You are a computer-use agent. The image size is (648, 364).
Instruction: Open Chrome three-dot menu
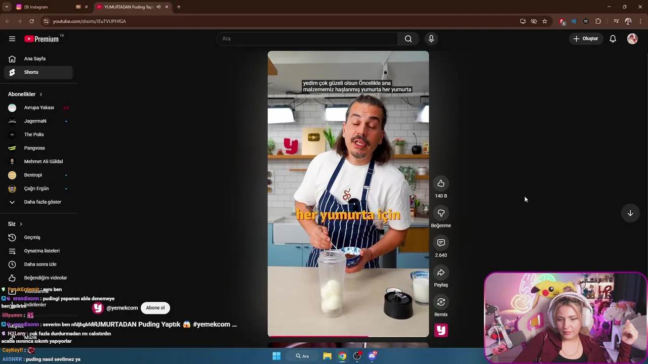641,21
